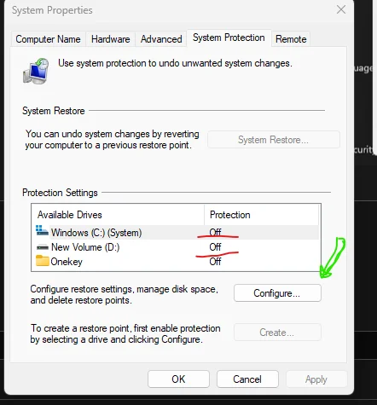377x405 pixels.
Task: Click the system protection computer icon
Action: point(36,71)
